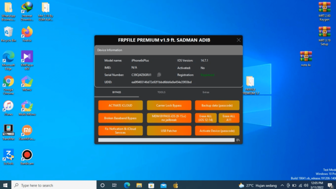Open Mrt 3.19 By GSM Asif folder
The height and width of the screenshot is (189, 336).
click(45, 11)
